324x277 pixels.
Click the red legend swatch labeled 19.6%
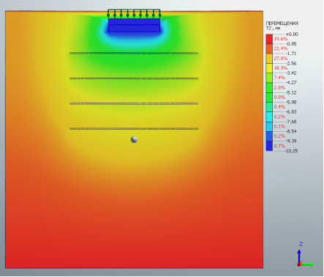click(269, 39)
